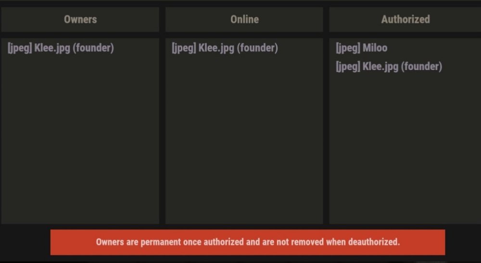
Task: Click the (founder) label in Owners list
Action: pyautogui.click(x=93, y=48)
